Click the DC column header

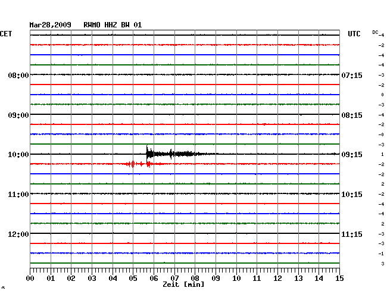tap(375, 32)
